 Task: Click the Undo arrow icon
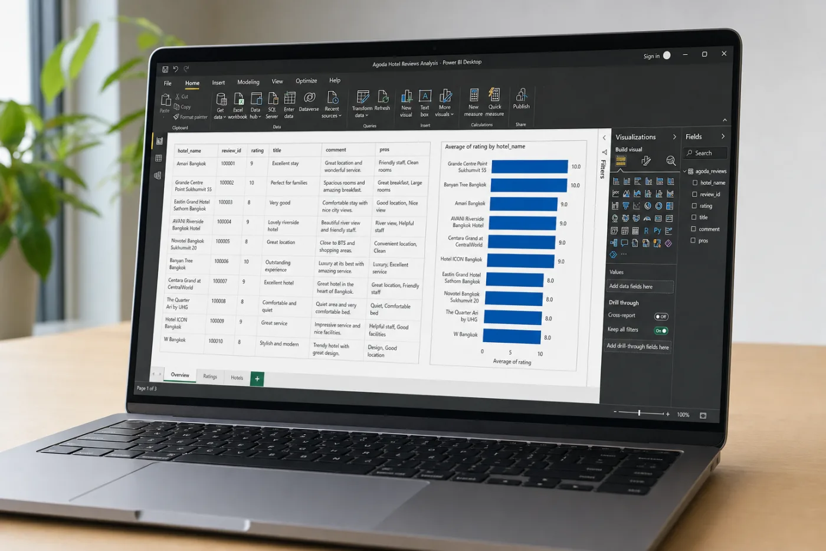[x=175, y=69]
